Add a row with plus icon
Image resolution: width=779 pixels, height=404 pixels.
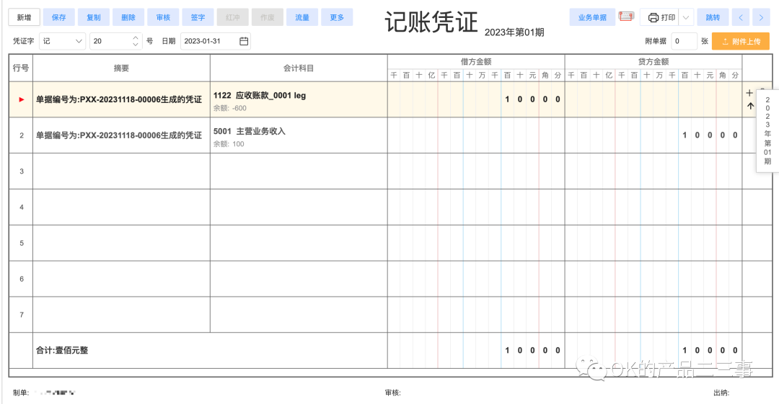point(749,93)
